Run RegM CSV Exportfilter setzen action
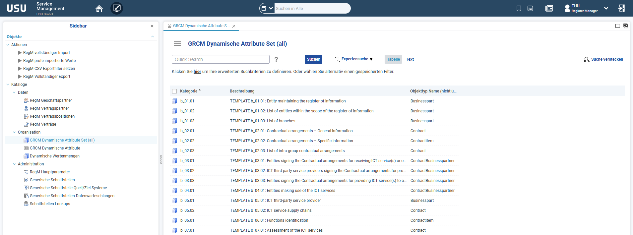633x235 pixels. (x=49, y=69)
